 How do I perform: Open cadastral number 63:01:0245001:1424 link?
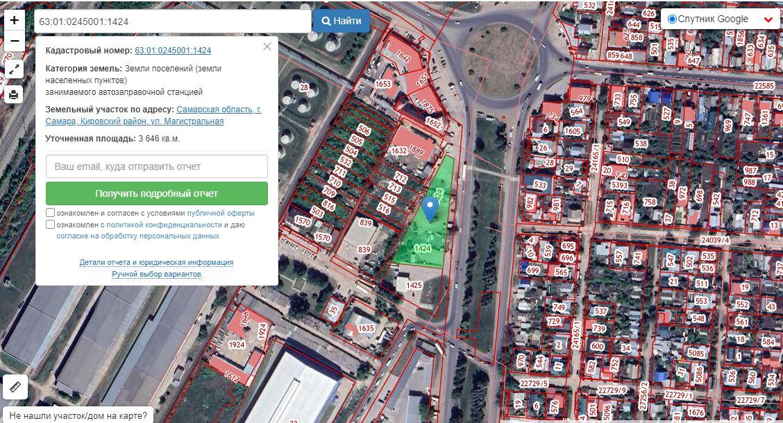click(x=173, y=51)
